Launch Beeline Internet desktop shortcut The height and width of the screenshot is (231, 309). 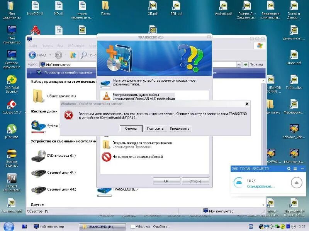pos(12,158)
